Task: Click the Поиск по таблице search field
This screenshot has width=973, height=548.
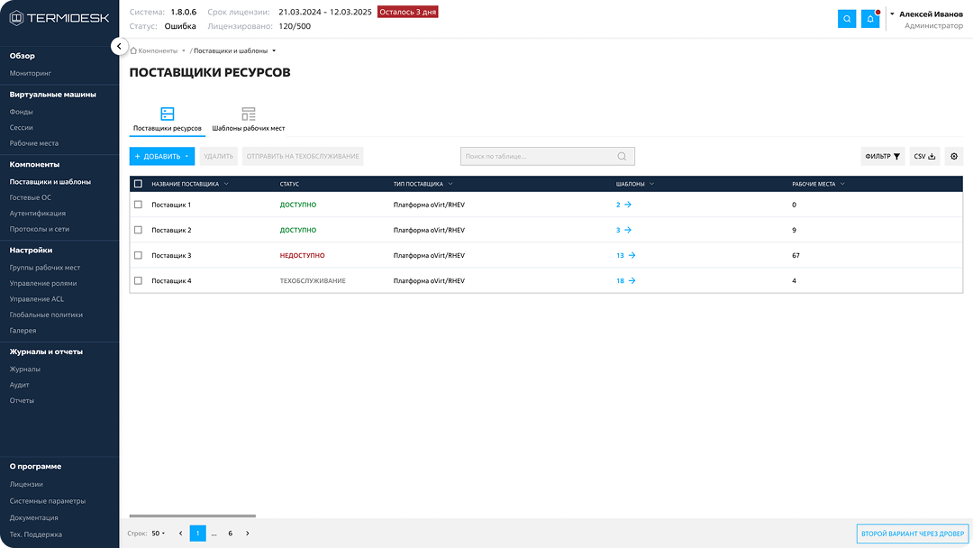Action: tap(539, 157)
